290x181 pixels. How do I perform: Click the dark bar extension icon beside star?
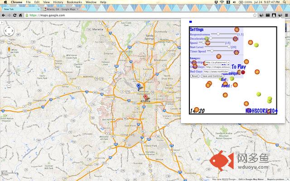[268, 15]
